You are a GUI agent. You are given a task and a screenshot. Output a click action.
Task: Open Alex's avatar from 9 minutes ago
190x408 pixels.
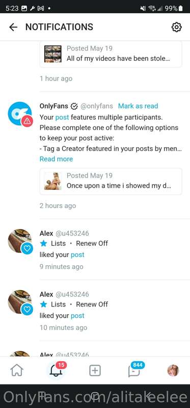[x=20, y=241]
